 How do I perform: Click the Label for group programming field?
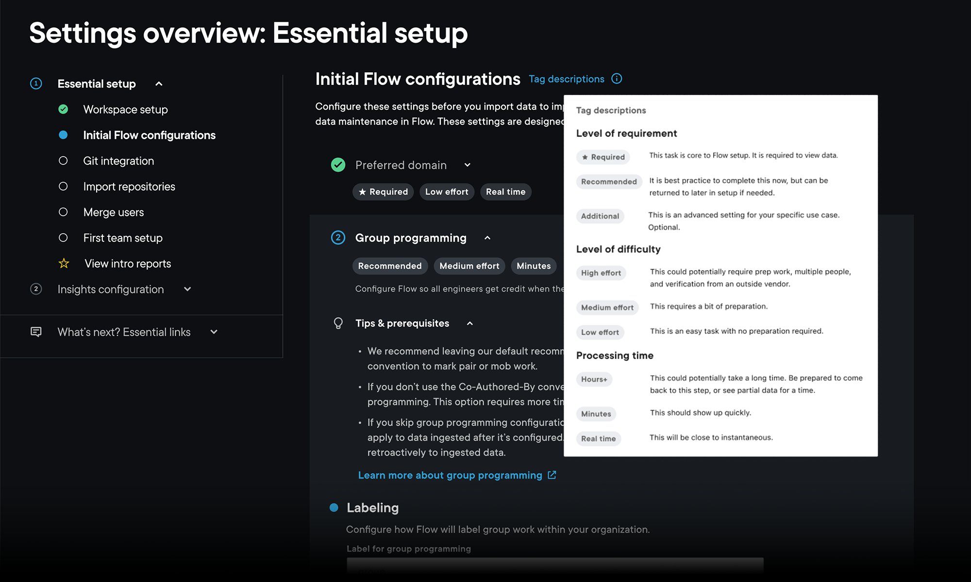tap(554, 565)
